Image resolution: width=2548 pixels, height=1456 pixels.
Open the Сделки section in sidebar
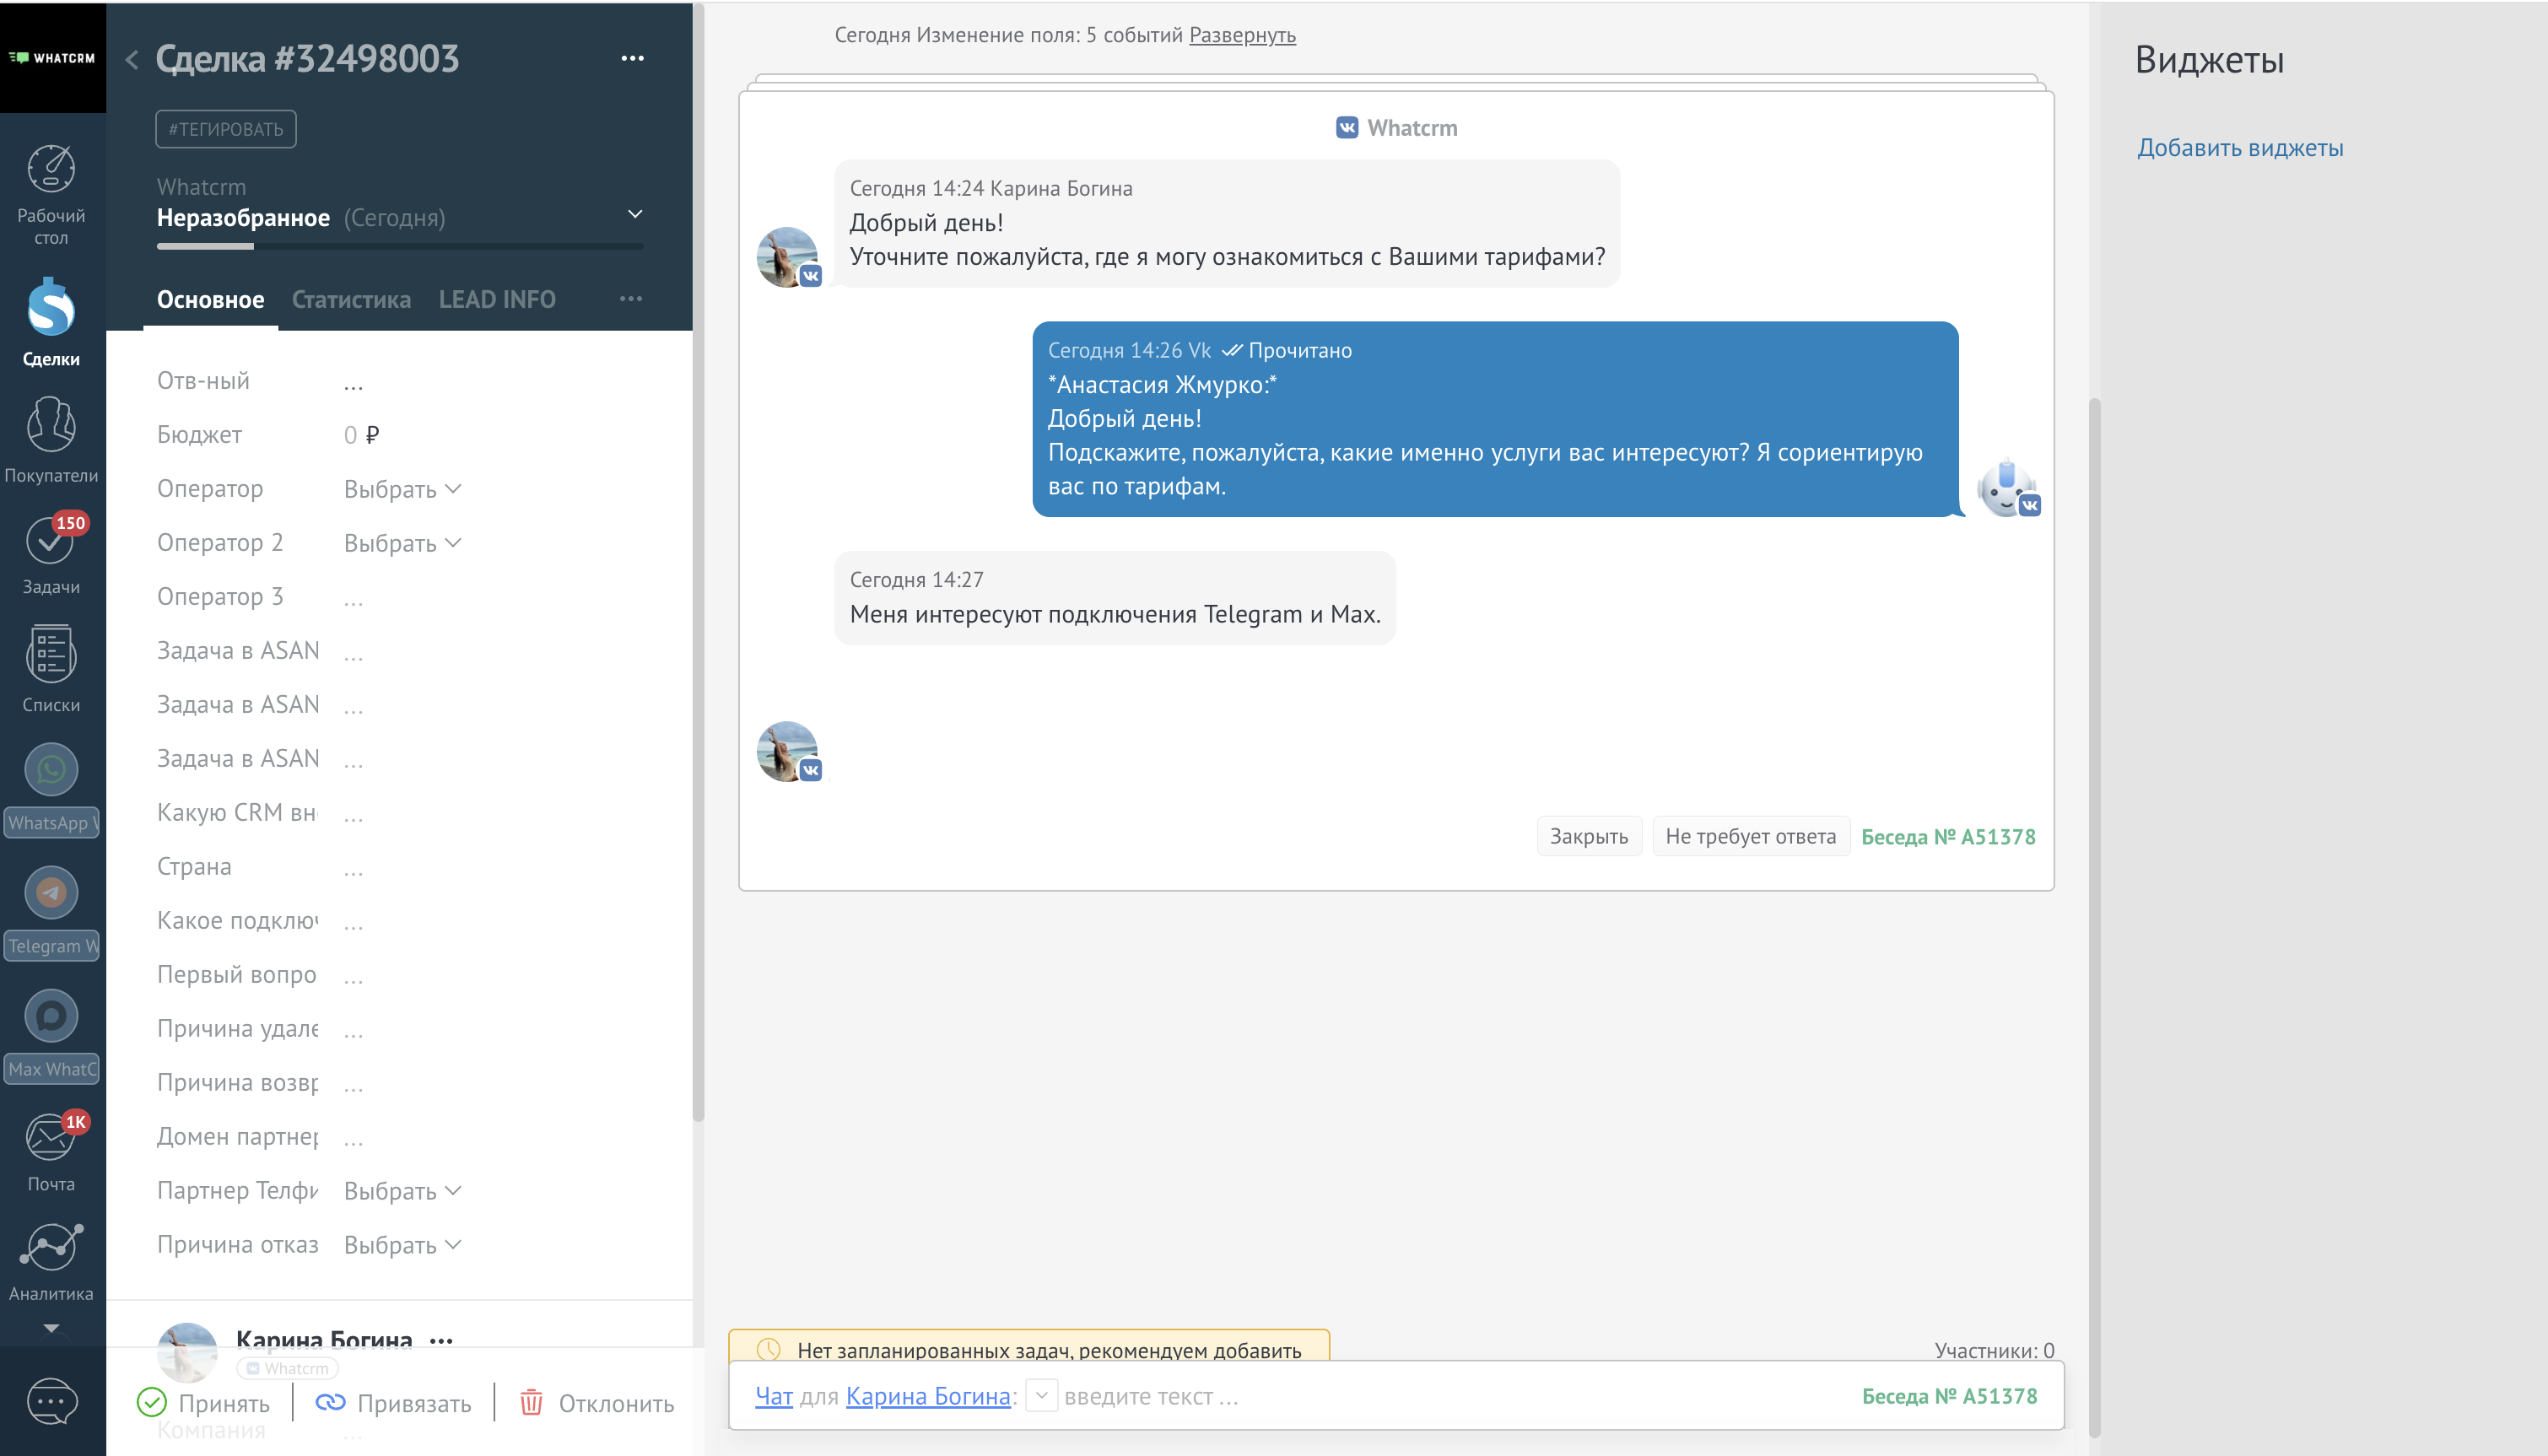pos(51,323)
